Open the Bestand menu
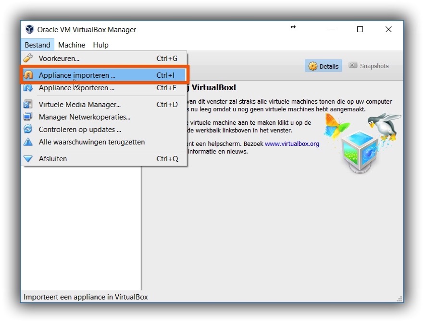 click(x=37, y=45)
